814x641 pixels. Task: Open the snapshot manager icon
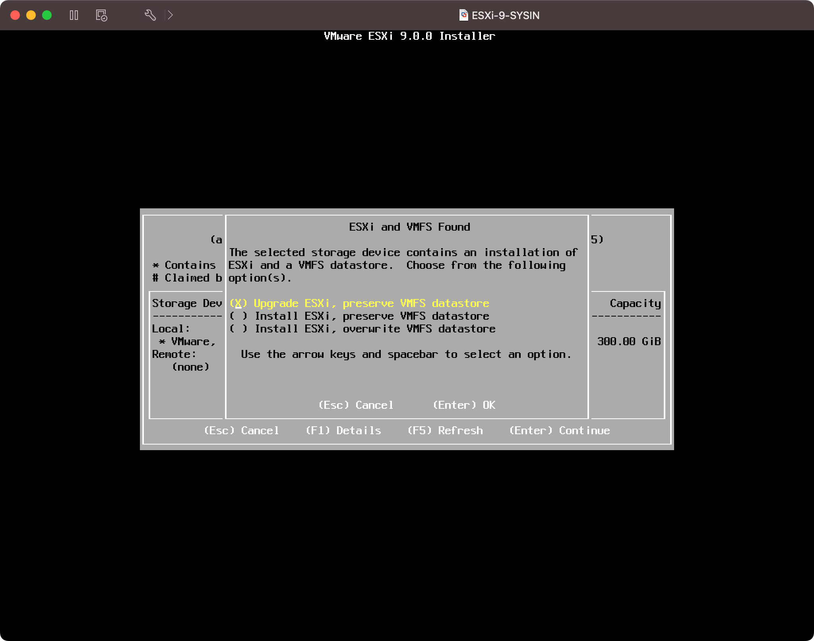(x=101, y=15)
